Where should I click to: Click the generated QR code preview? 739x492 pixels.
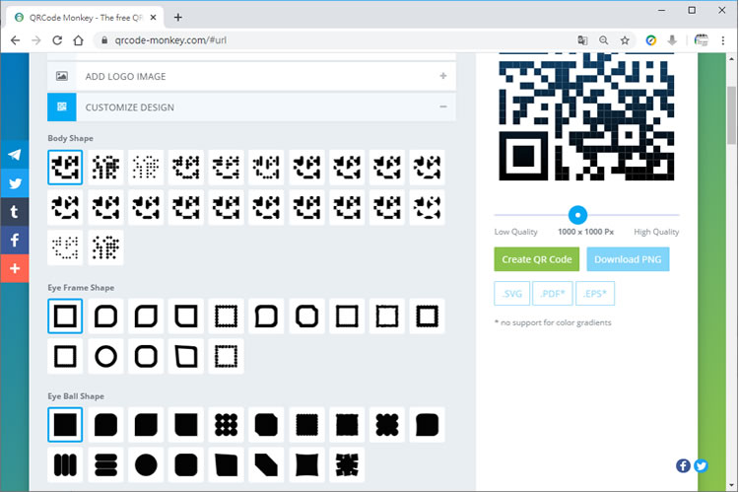pyautogui.click(x=587, y=117)
